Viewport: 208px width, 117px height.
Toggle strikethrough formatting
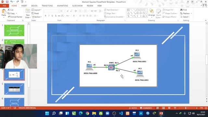click(59, 16)
